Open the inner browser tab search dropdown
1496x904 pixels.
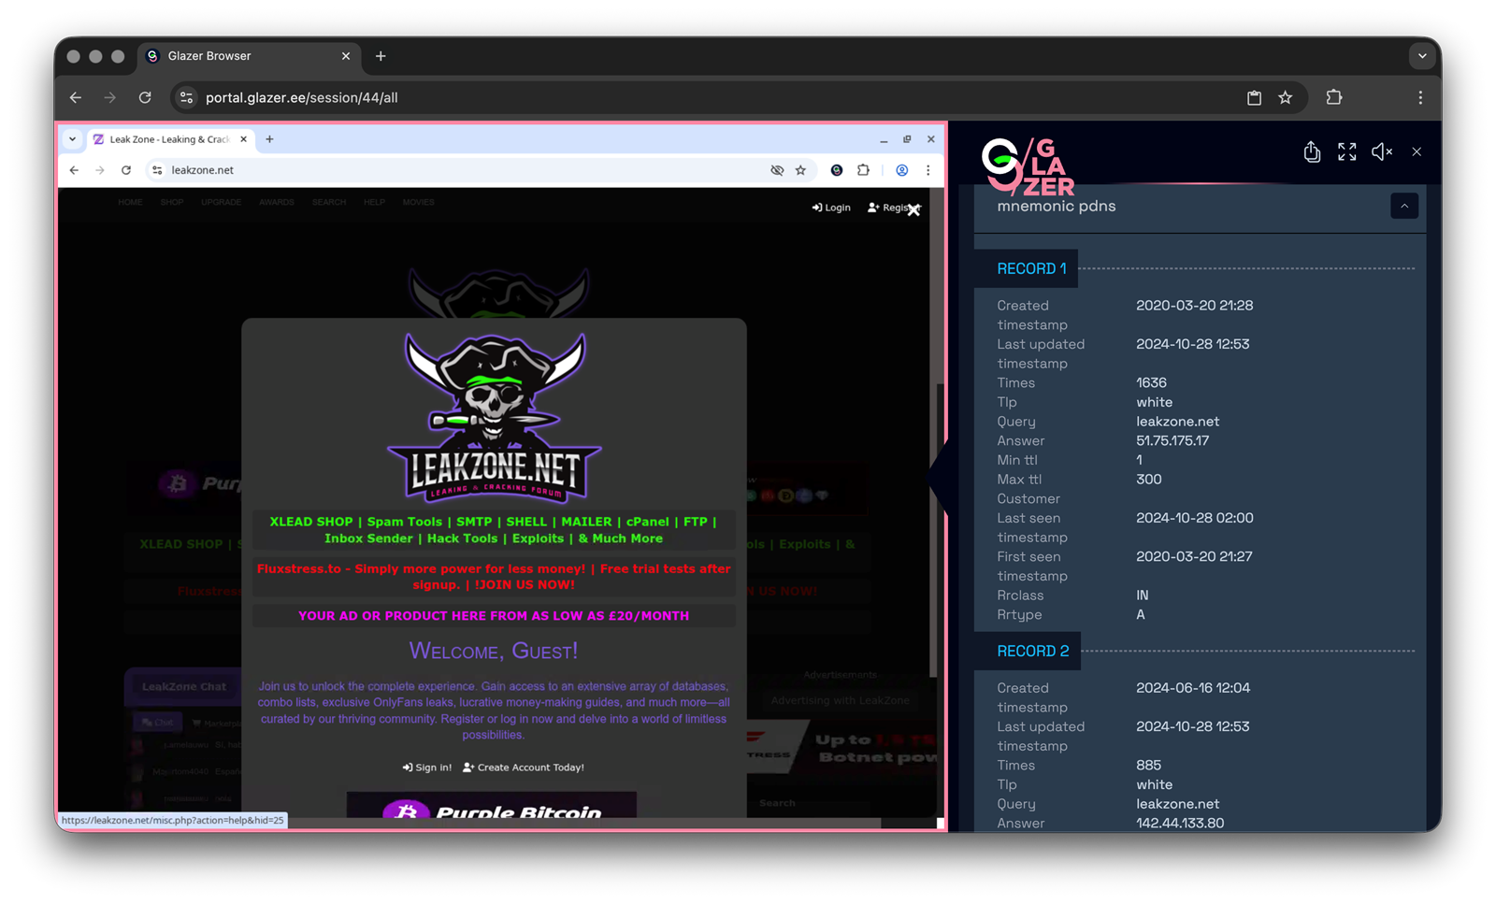click(x=72, y=139)
